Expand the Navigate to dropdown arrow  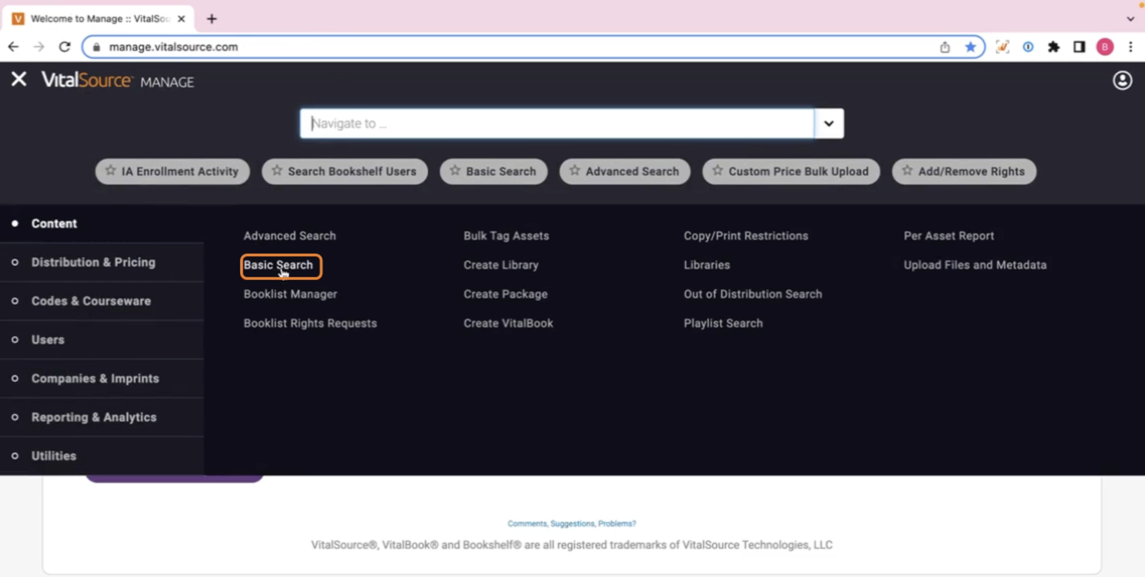[x=829, y=123]
